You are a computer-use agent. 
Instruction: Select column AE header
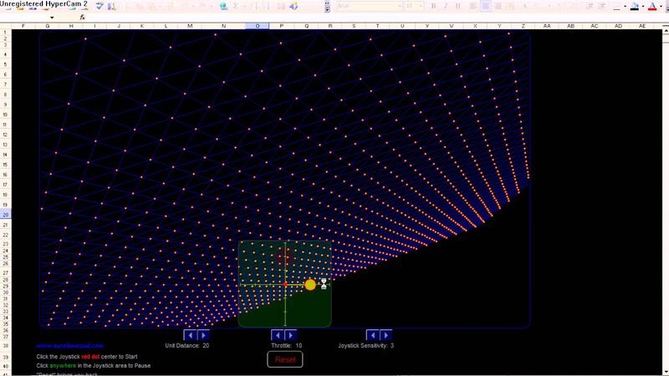(x=642, y=26)
